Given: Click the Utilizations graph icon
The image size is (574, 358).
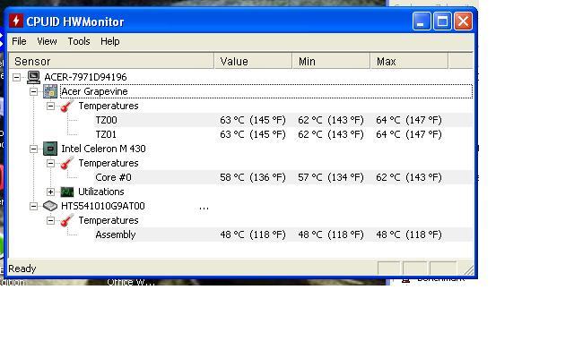Looking at the screenshot, I should pos(67,192).
